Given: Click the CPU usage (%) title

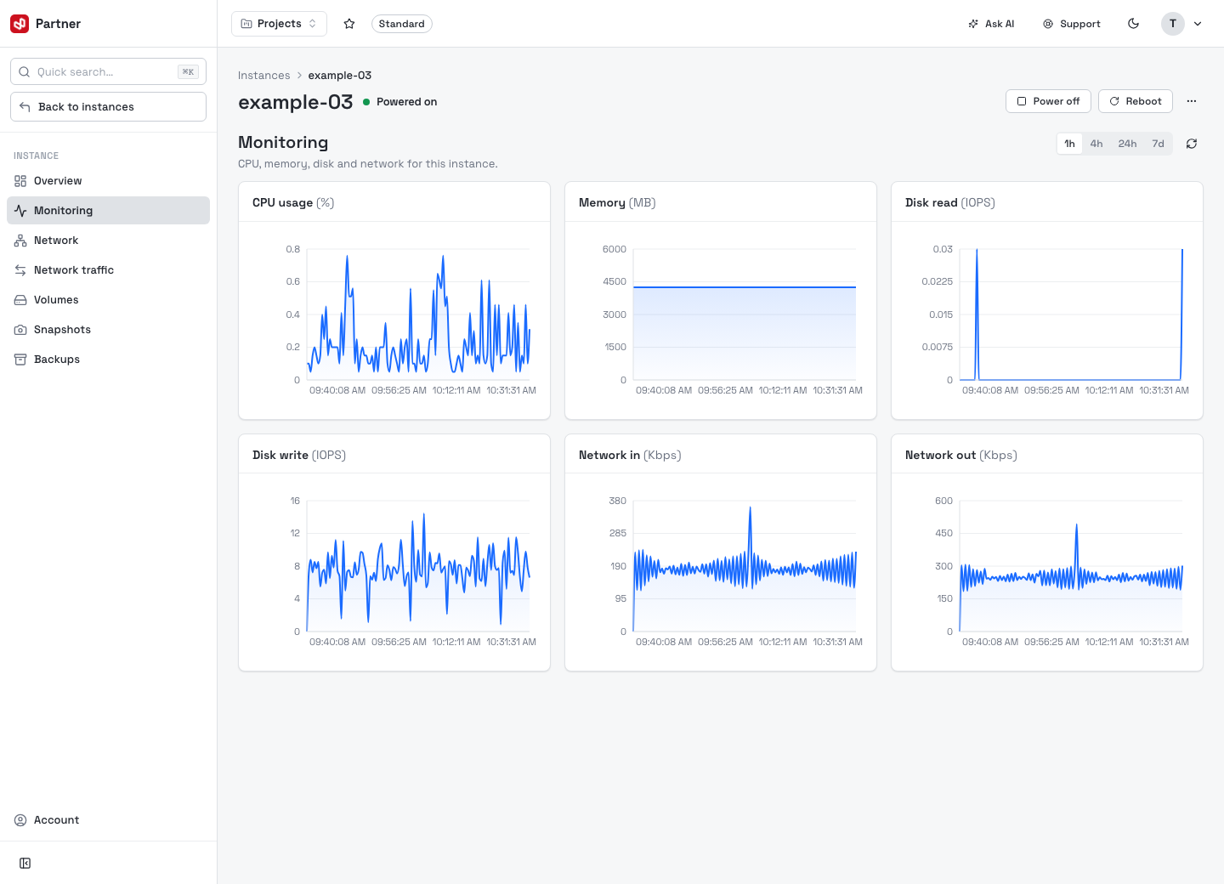Looking at the screenshot, I should point(293,202).
